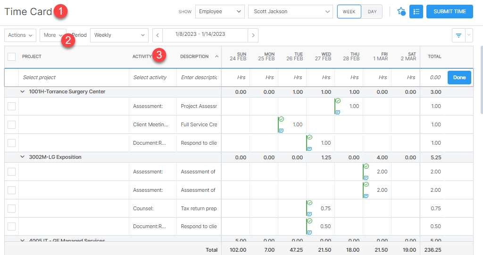This screenshot has width=483, height=255.
Task: Click green approved checkmark on Tuesday Client Meeting entry
Action: point(282,119)
